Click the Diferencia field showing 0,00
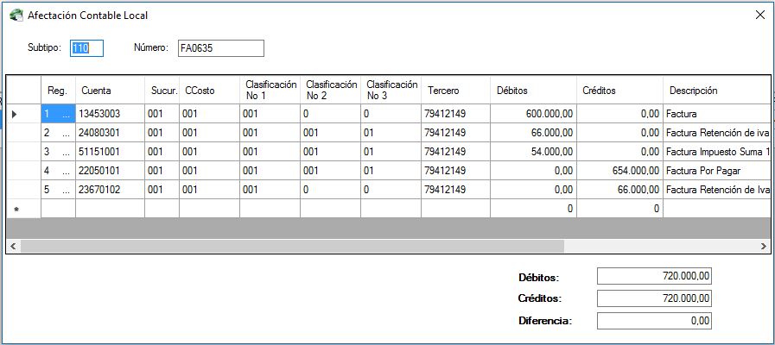Screen dimensions: 775x345 point(654,321)
